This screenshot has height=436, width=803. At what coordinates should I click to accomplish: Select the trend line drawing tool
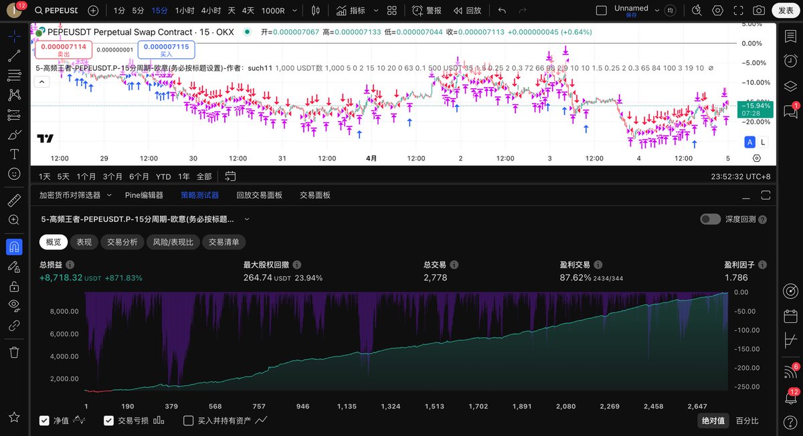pos(14,56)
